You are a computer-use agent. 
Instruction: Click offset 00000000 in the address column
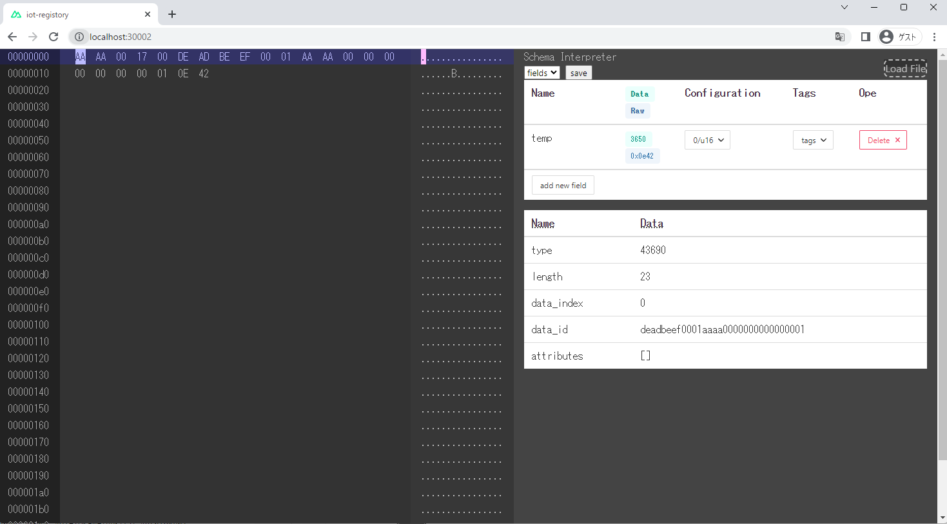point(28,57)
